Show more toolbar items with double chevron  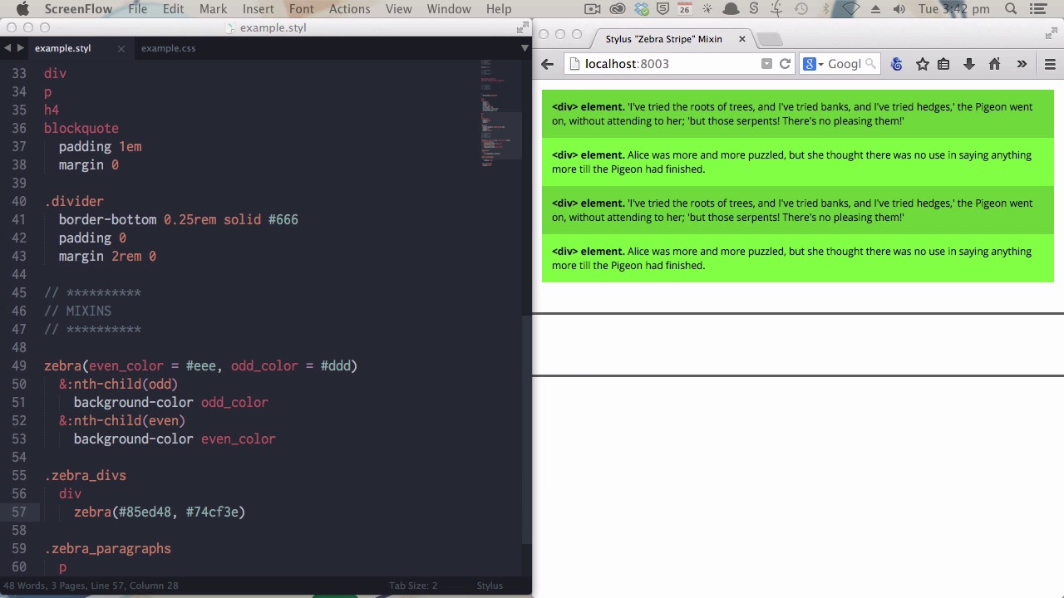point(1022,64)
